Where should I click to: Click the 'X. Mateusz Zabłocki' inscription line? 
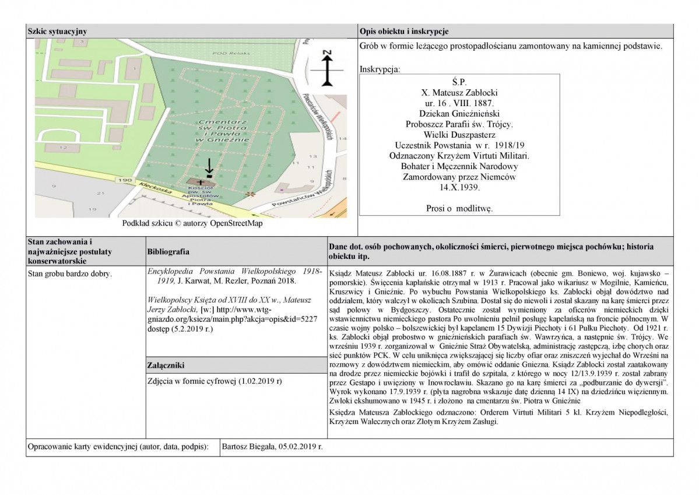pyautogui.click(x=459, y=93)
